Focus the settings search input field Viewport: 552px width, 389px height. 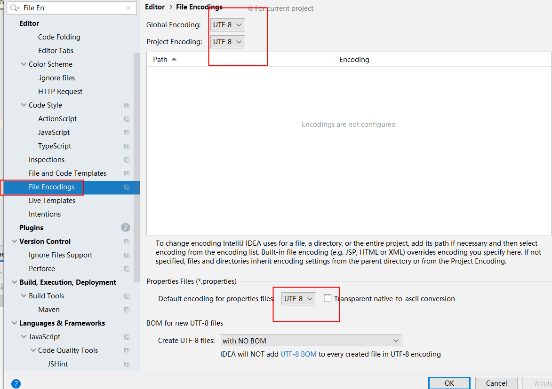[72, 8]
